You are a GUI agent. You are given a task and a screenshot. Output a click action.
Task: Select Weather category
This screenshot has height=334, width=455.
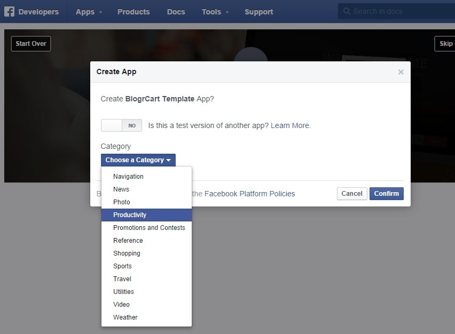(x=146, y=317)
